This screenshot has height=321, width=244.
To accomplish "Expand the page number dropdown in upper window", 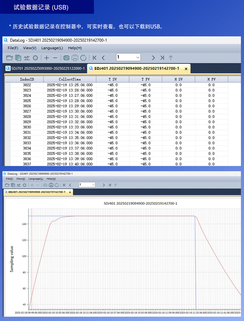I will tap(138, 57).
